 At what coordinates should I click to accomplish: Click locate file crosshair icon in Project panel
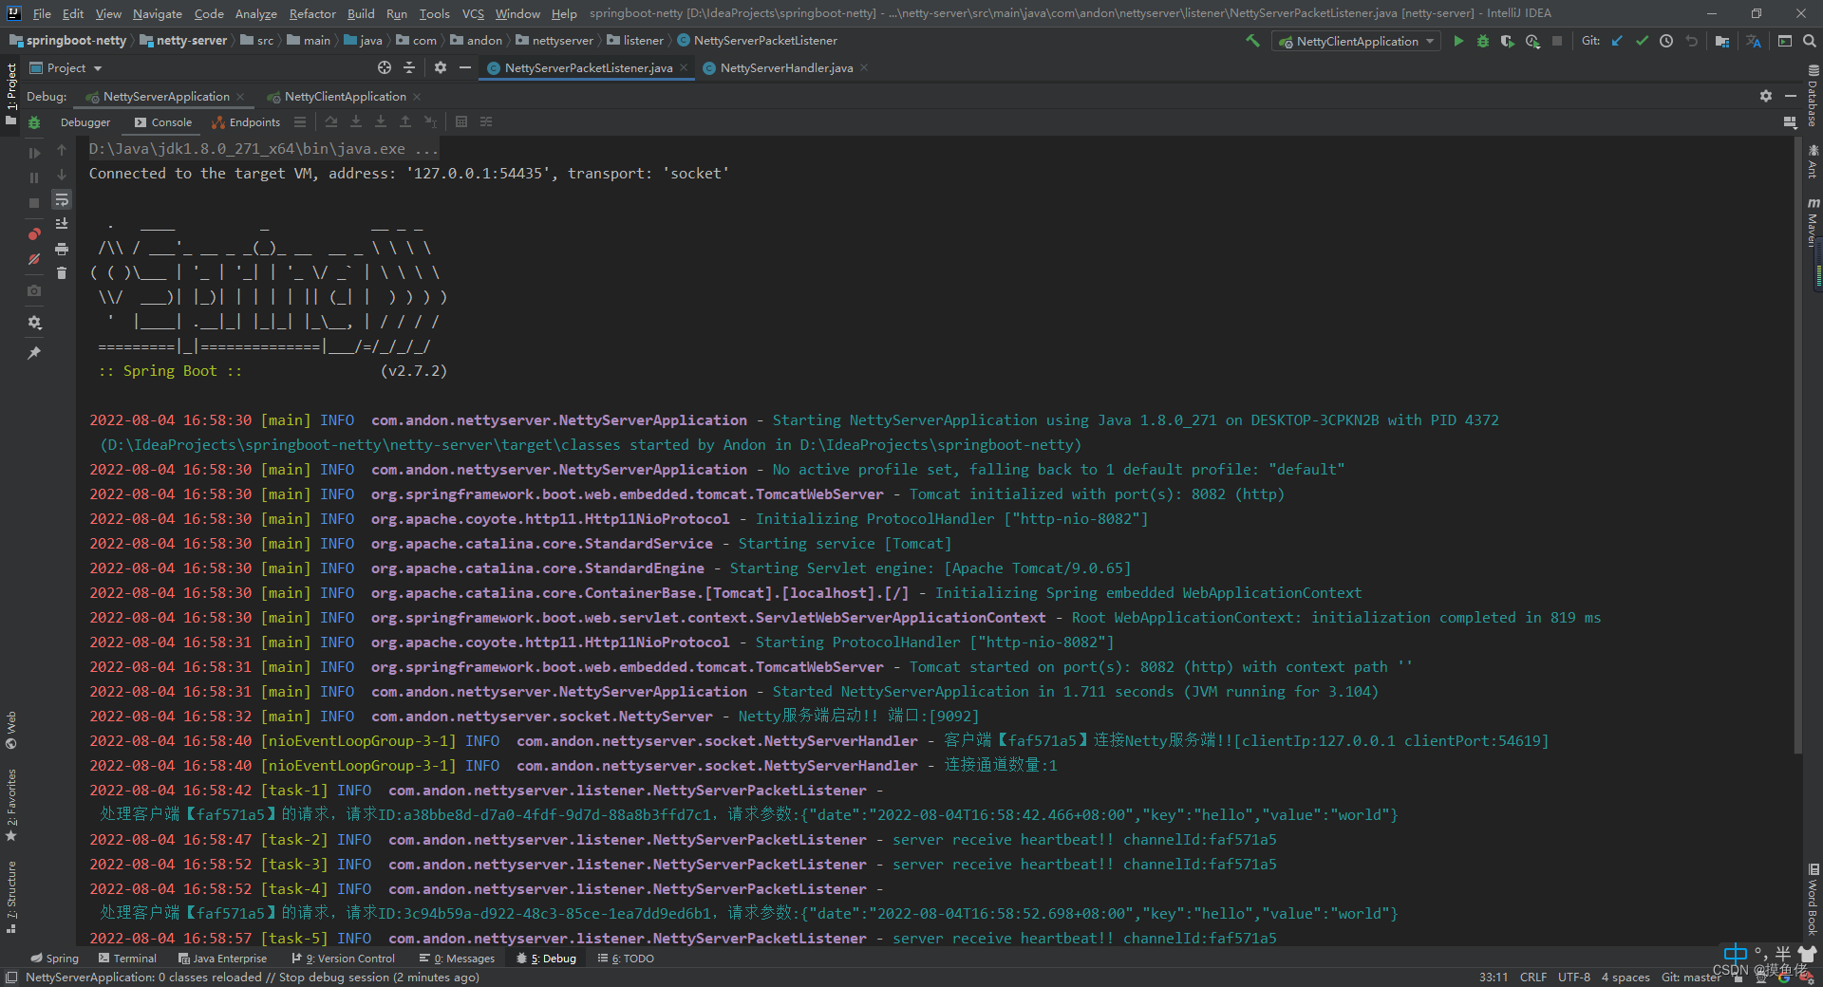pos(385,67)
